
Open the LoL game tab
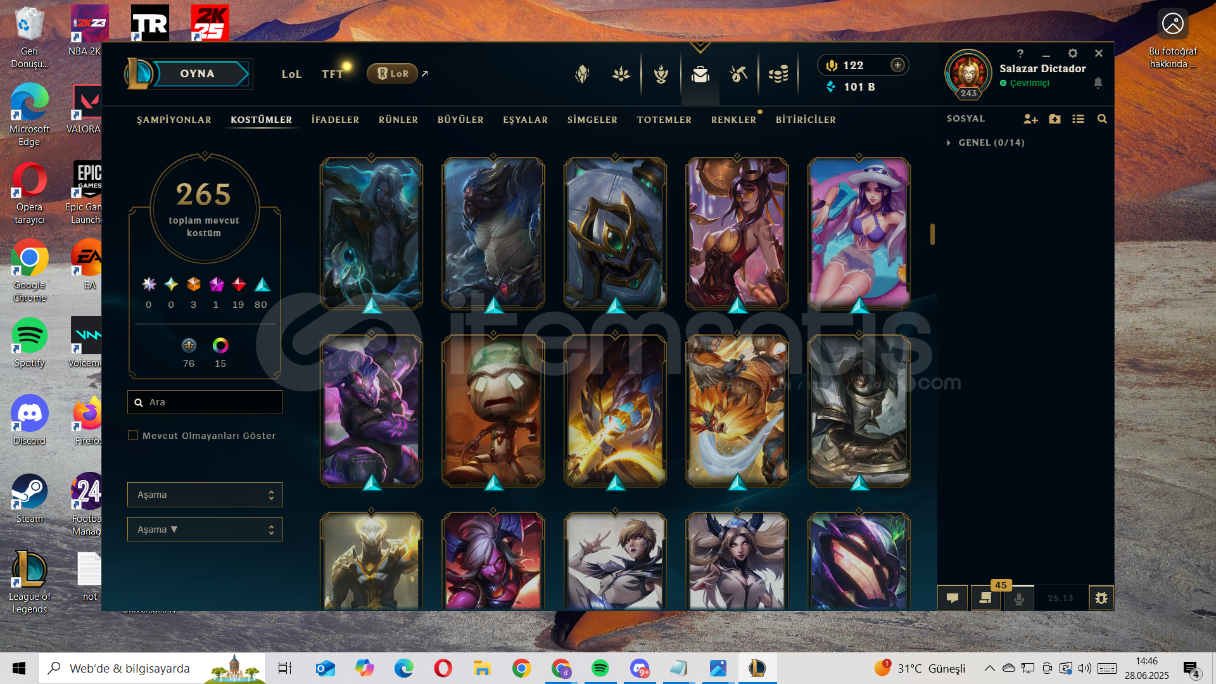pyautogui.click(x=291, y=74)
